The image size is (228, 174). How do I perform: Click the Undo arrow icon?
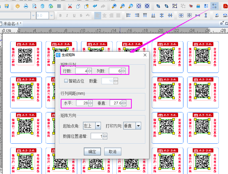pyautogui.click(x=95, y=6)
